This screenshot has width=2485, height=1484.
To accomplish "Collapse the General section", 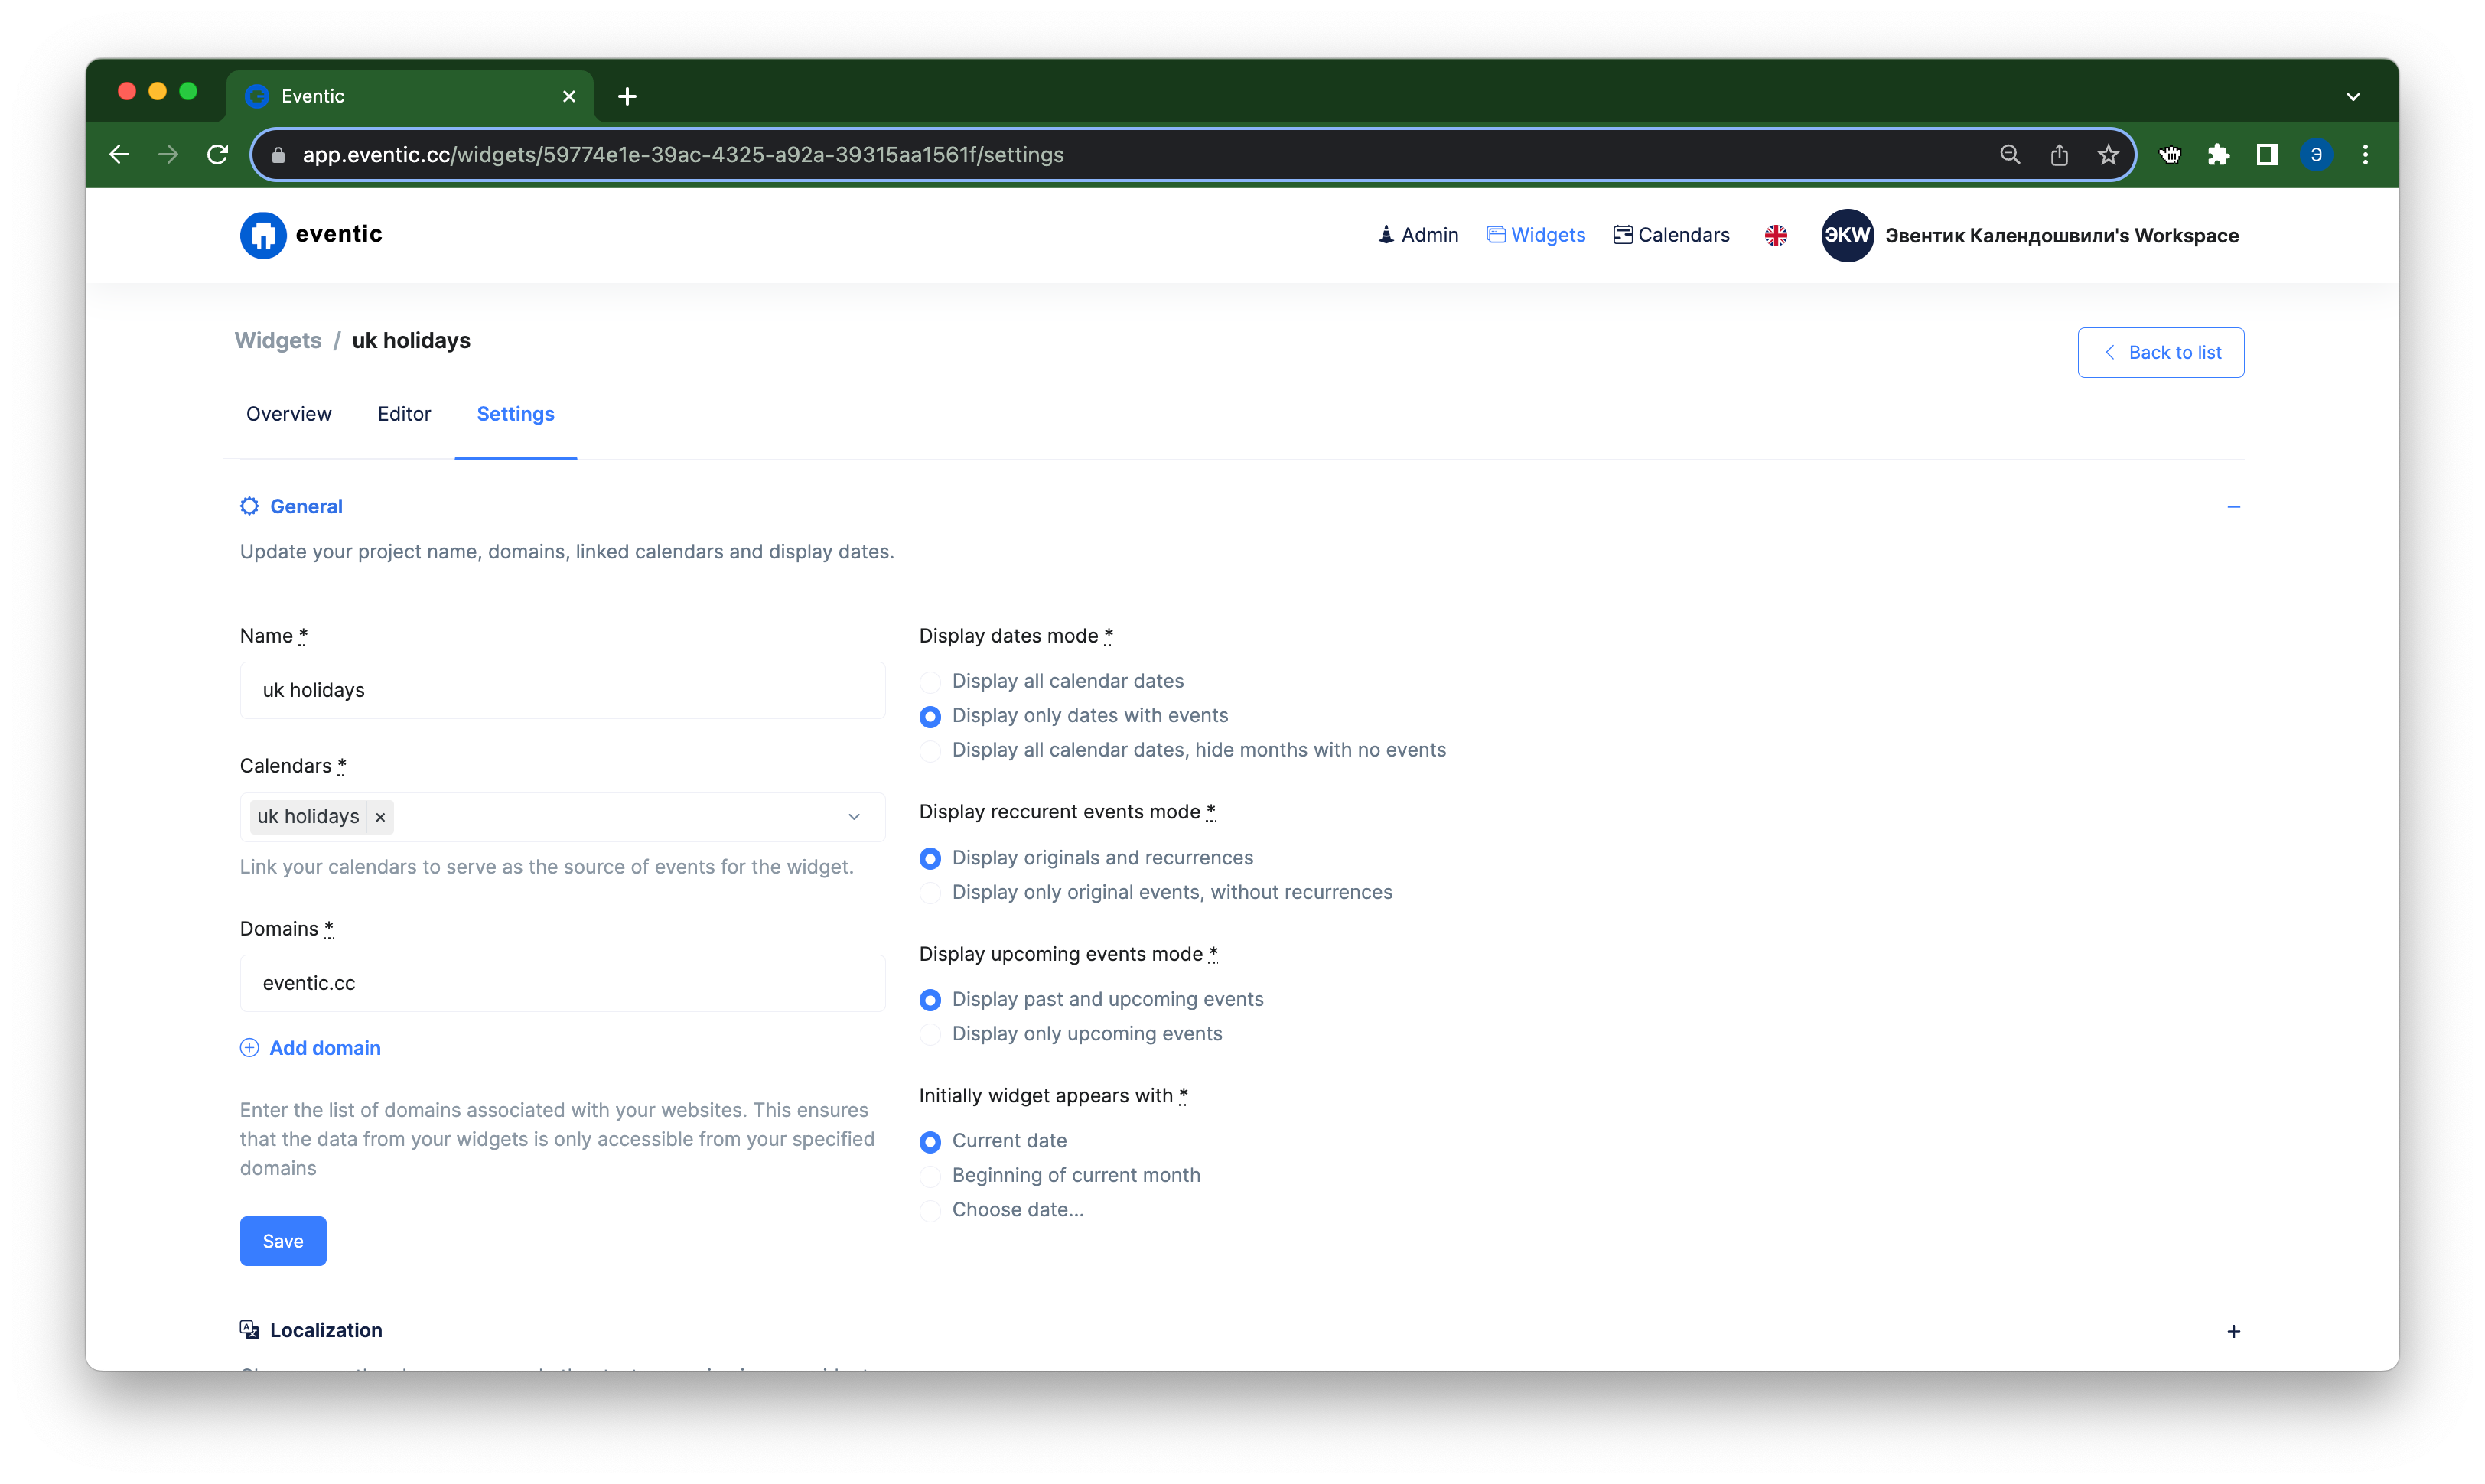I will 2233,507.
